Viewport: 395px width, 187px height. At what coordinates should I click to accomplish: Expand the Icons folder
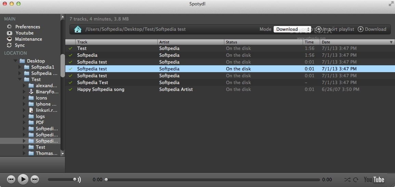point(24,98)
